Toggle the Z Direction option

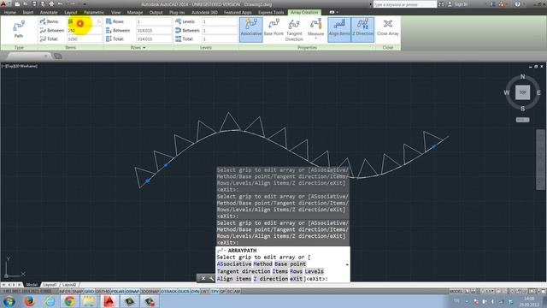(x=362, y=29)
